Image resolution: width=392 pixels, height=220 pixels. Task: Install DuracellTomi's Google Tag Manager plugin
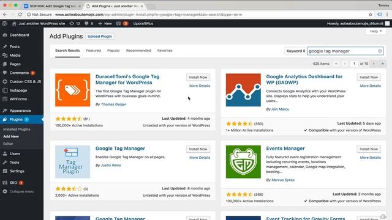click(198, 78)
